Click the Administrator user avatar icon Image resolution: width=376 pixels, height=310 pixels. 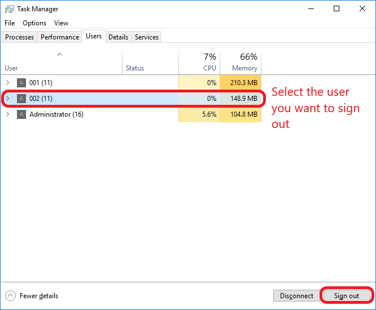pos(21,114)
